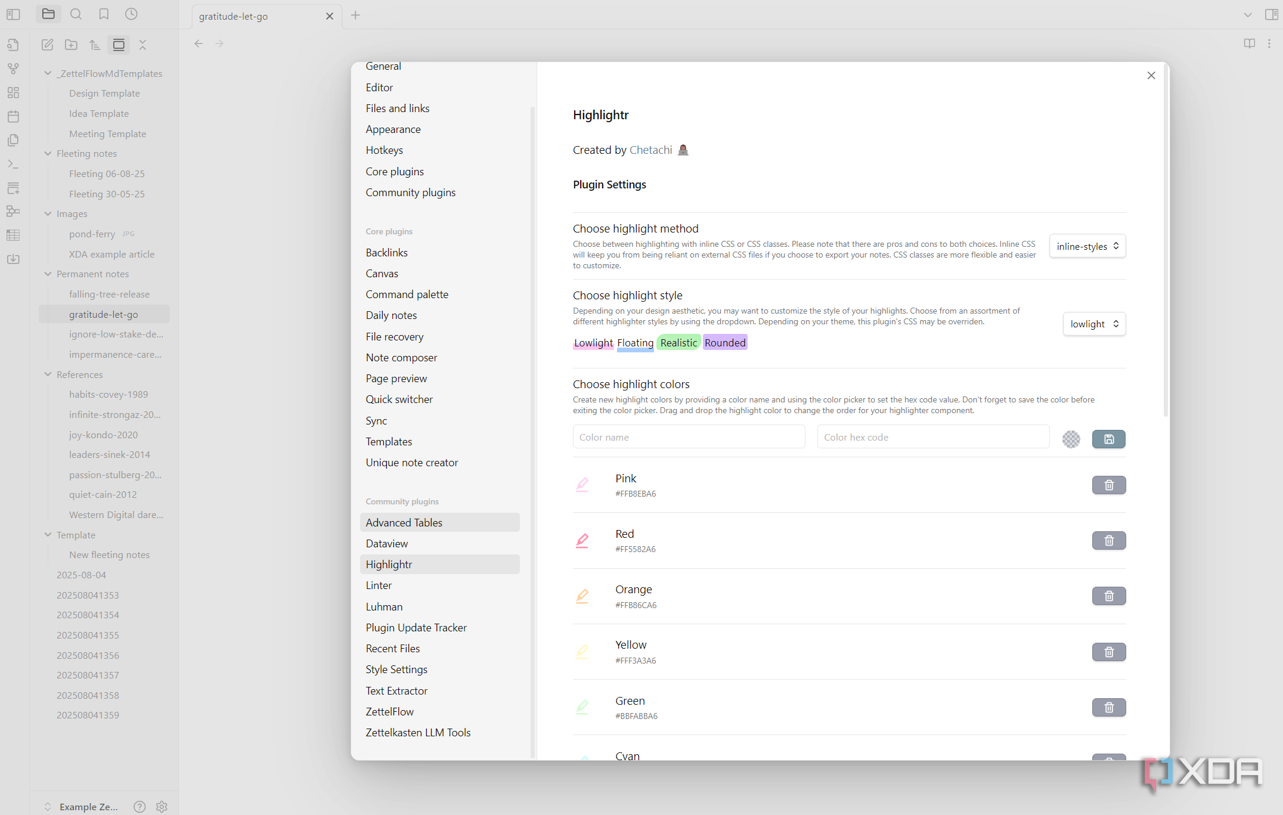
Task: Open command palette terminal icon
Action: click(x=13, y=164)
